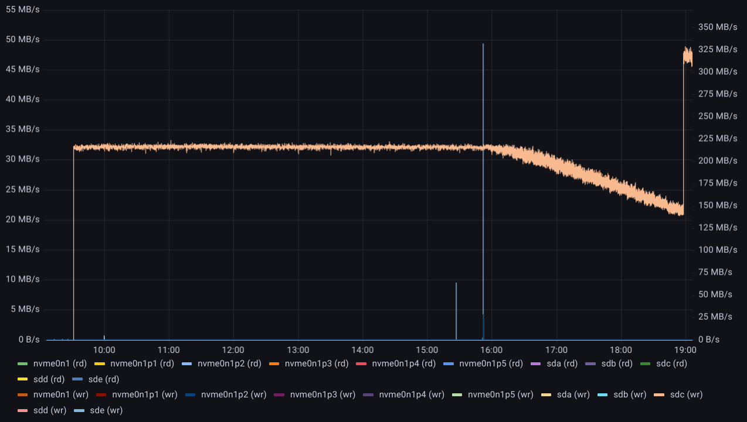Click the nvme0n1p5 (rd) legend label
This screenshot has height=422, width=747.
[491, 363]
